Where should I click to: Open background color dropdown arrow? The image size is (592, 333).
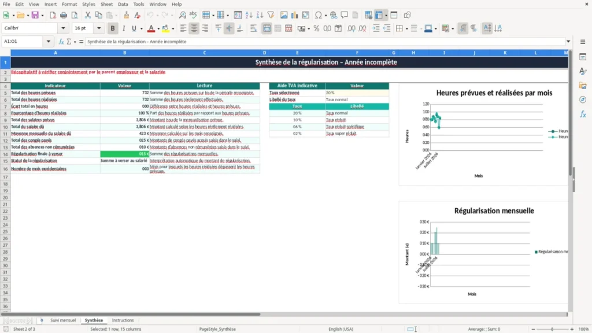(173, 29)
